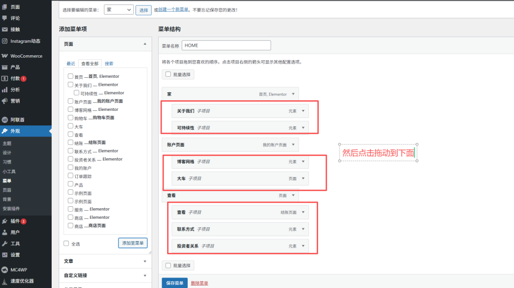
Task: Tick the 首页 Elementor page checkbox
Action: coord(70,76)
